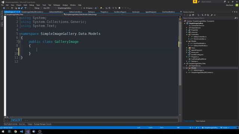Click Search Solution Explorer field
Viewport: 239px width, 134px height.
(x=208, y=18)
